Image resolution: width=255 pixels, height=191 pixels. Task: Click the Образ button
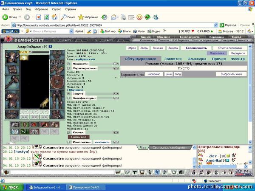point(132,48)
